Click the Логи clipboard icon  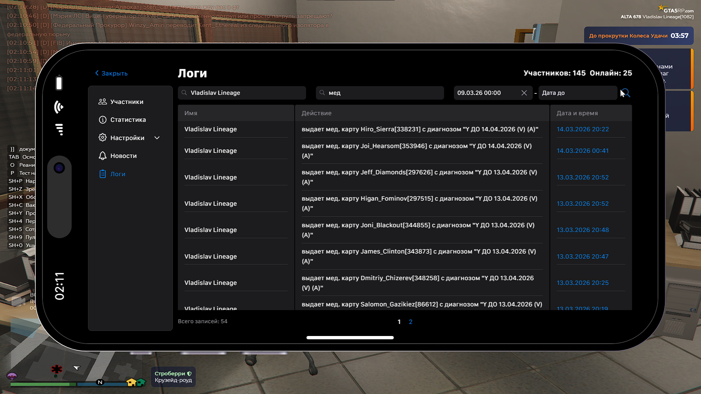tap(103, 174)
